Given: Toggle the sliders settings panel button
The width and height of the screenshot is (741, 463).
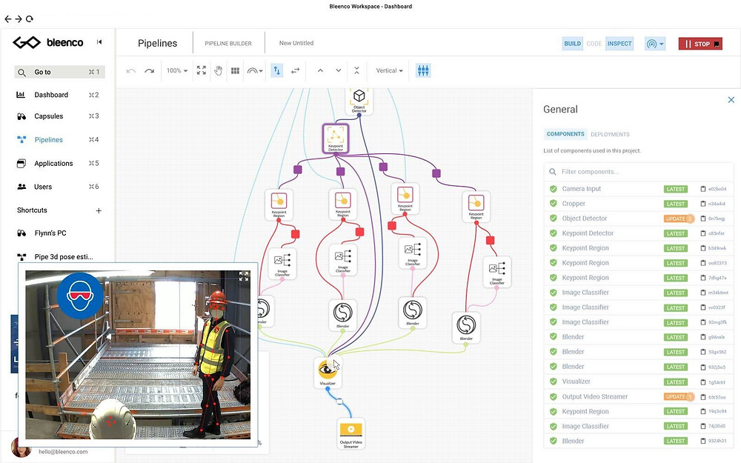Looking at the screenshot, I should [x=423, y=70].
